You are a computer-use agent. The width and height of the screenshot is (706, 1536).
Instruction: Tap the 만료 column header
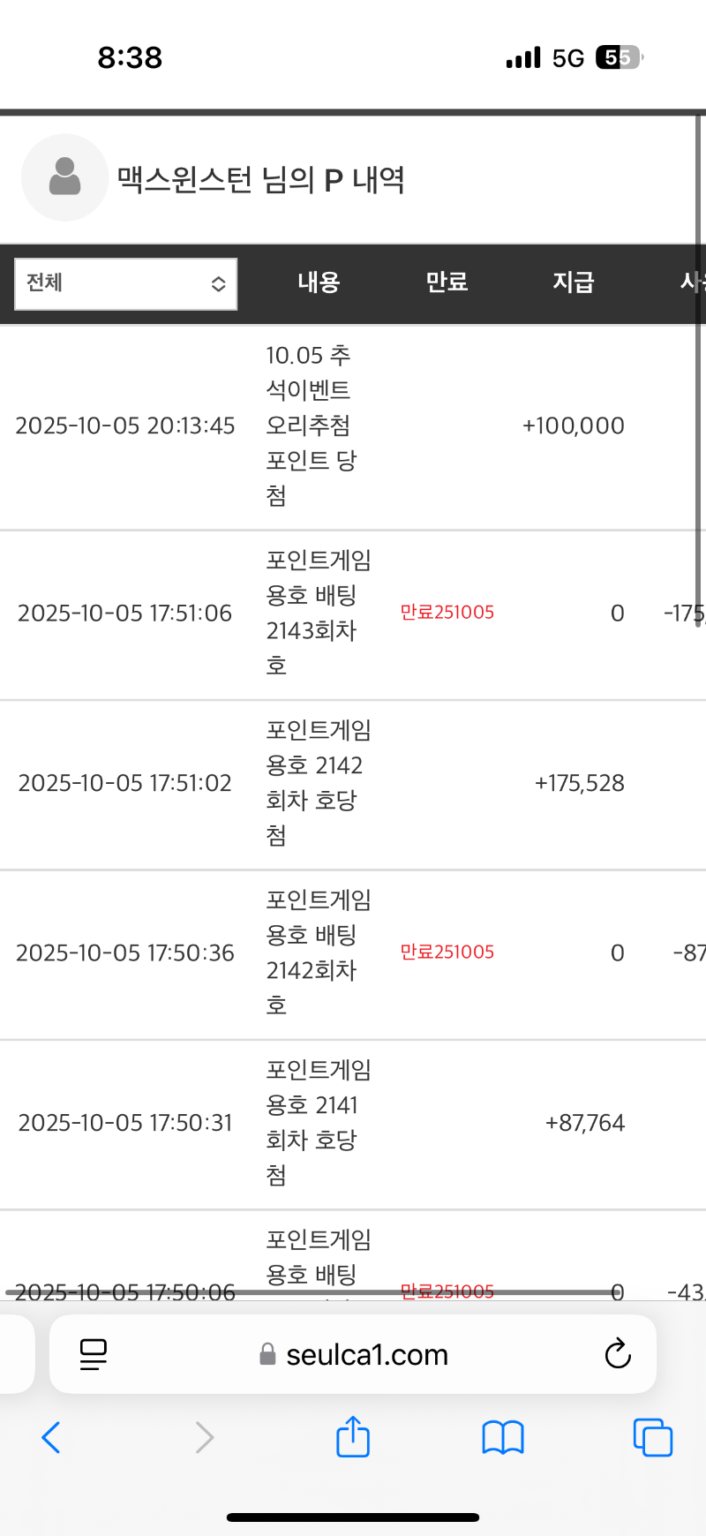pyautogui.click(x=447, y=282)
